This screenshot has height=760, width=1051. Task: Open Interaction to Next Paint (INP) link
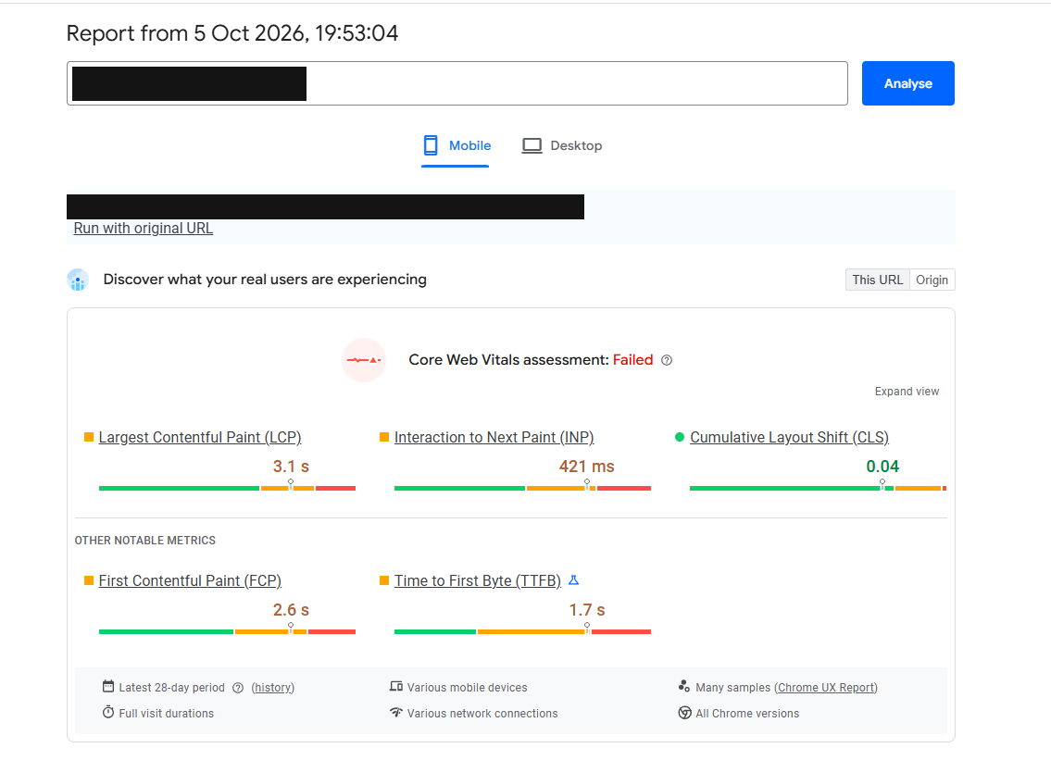[x=494, y=438]
